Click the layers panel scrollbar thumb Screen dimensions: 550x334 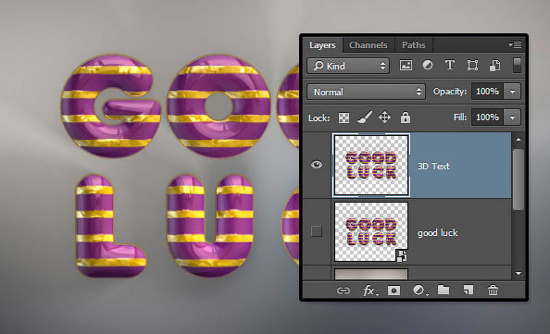(519, 179)
